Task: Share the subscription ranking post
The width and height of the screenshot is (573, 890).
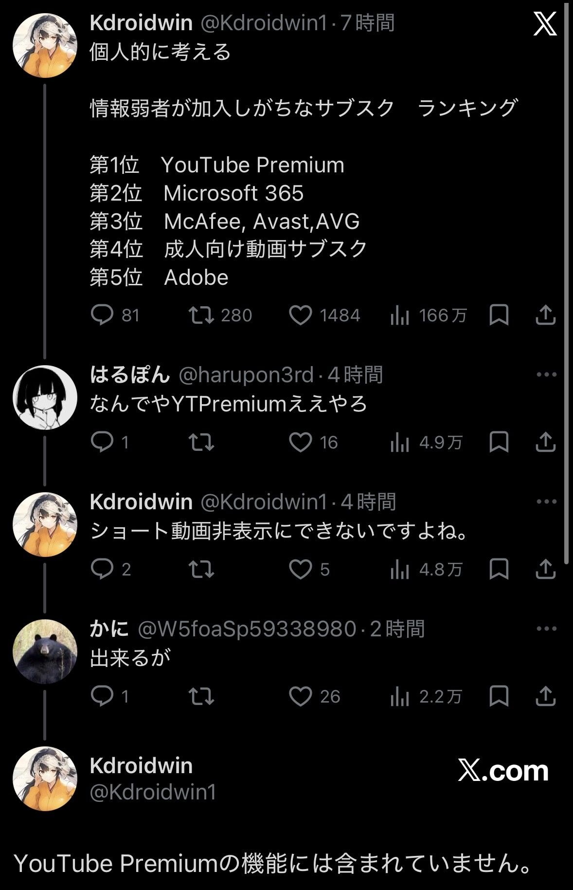Action: click(x=545, y=315)
